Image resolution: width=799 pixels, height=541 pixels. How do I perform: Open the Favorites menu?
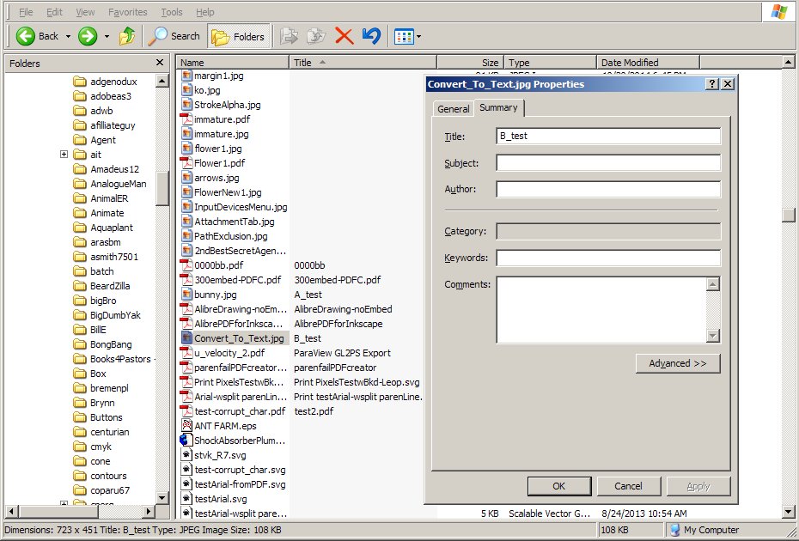(x=127, y=13)
